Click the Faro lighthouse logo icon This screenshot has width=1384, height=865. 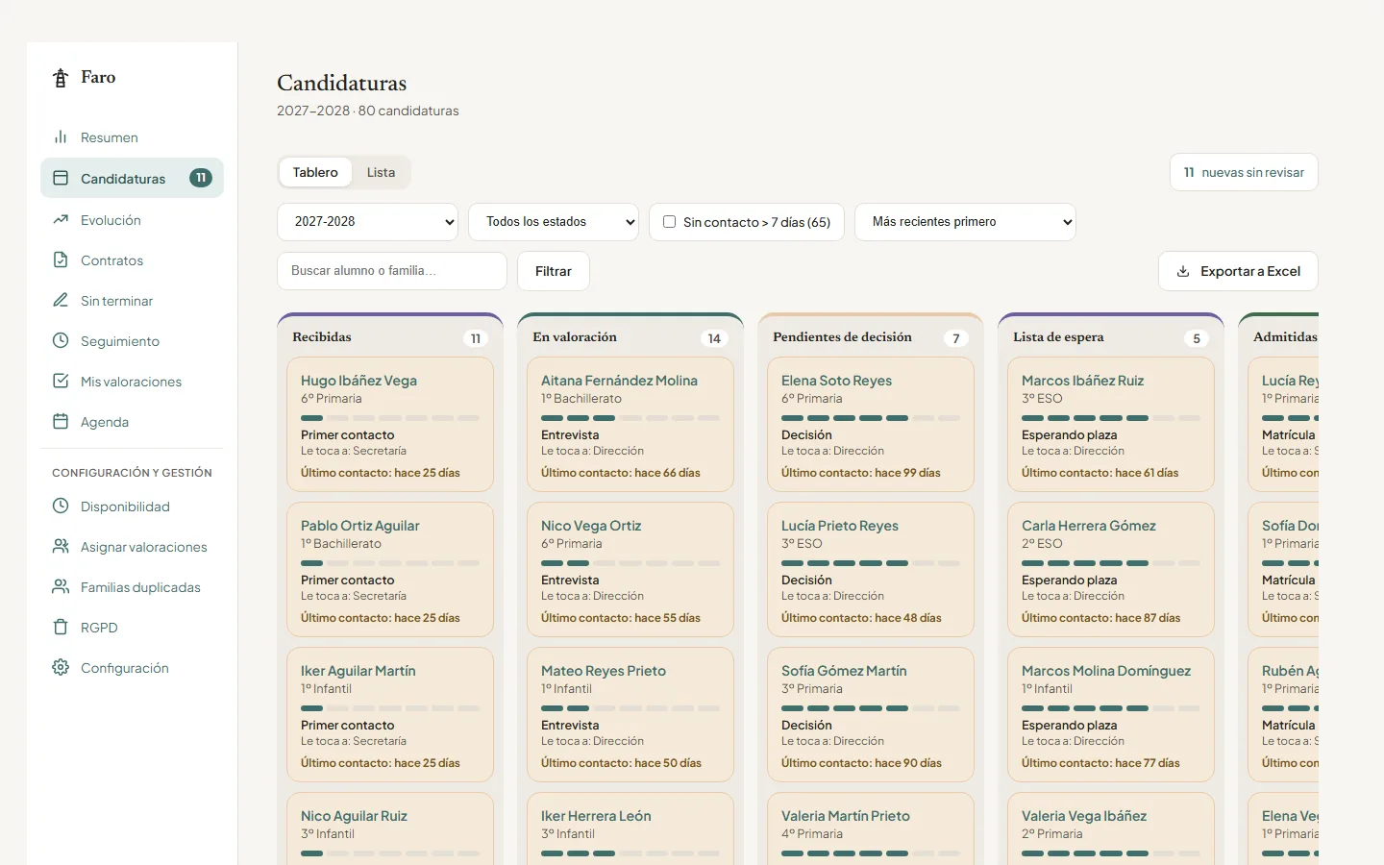pyautogui.click(x=61, y=78)
